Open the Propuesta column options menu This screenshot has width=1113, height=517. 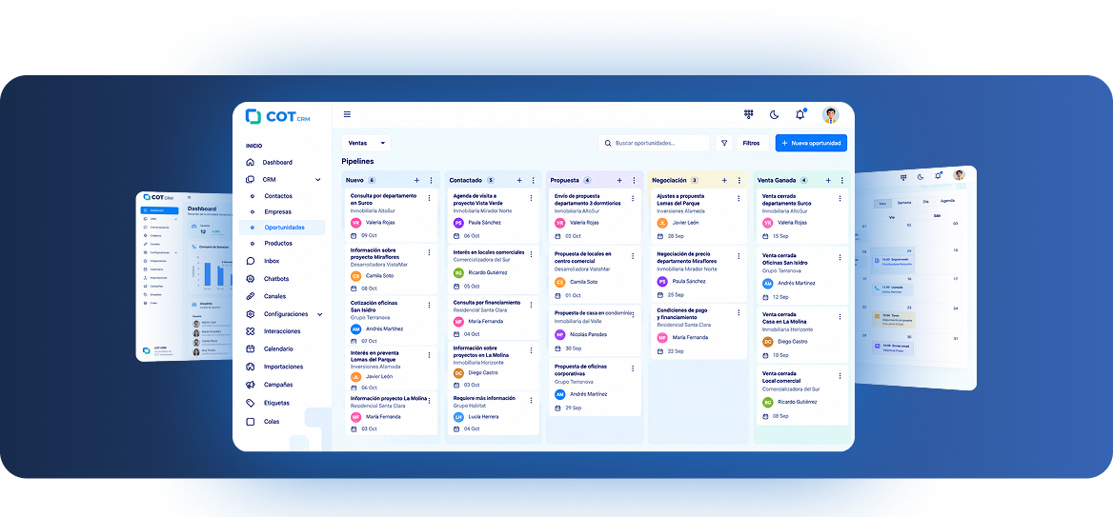click(x=634, y=181)
